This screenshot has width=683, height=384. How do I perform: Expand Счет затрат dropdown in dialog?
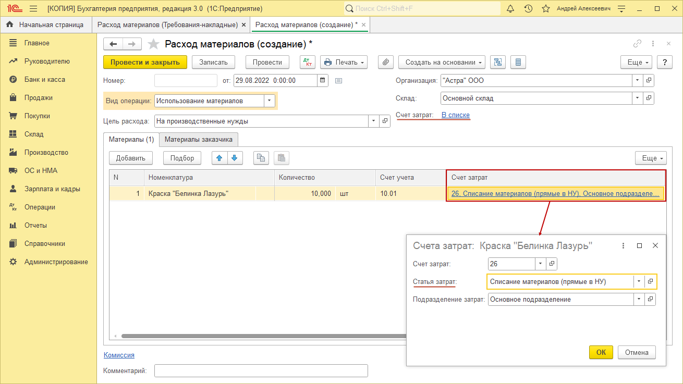(x=541, y=264)
